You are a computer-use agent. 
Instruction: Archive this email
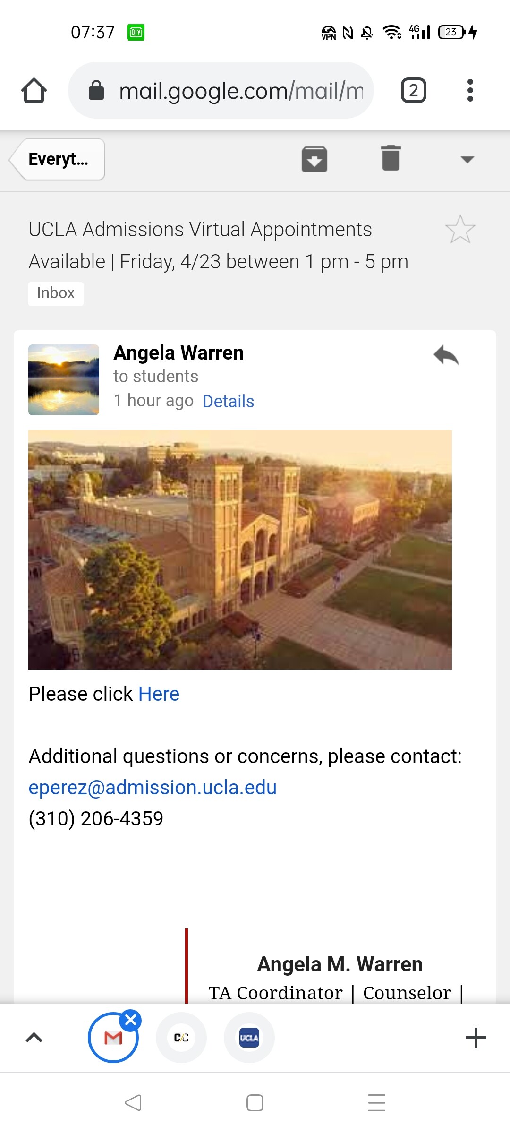point(314,159)
